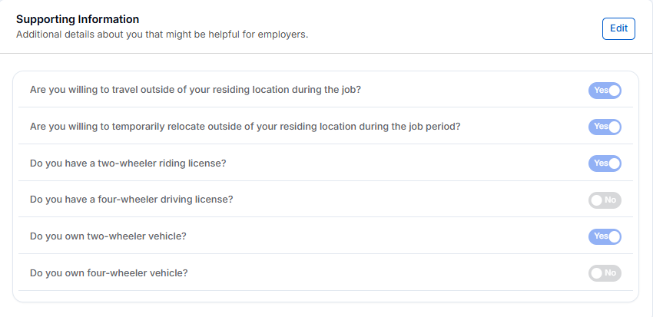
Task: Select the willing to travel question text
Action: tap(195, 90)
